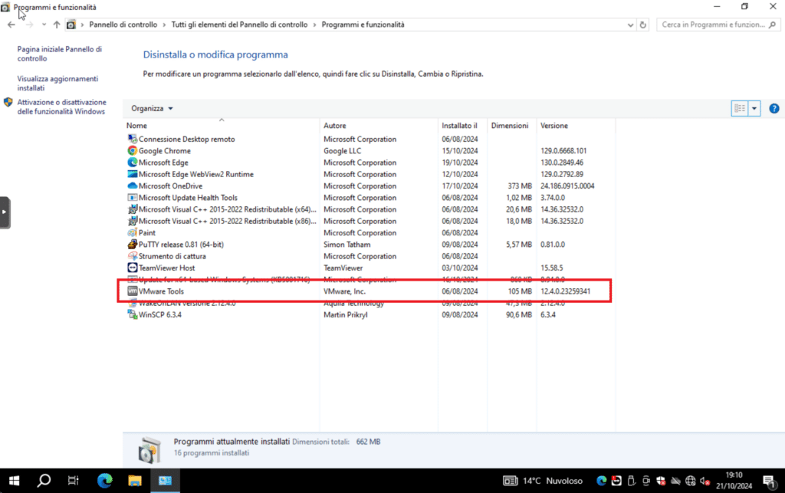The image size is (785, 493).
Task: Click the Google LLC author cell
Action: (343, 150)
